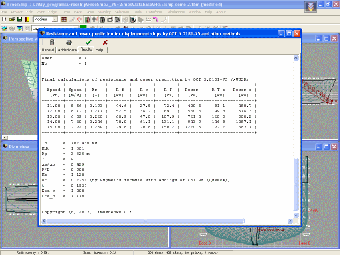The width and height of the screenshot is (340, 255).
Task: Click the red diamond wireframe toolbar icon
Action: click(79, 20)
